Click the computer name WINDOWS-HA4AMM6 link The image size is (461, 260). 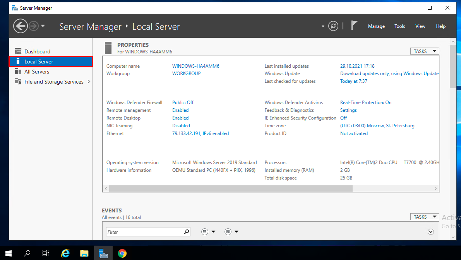[x=196, y=66]
